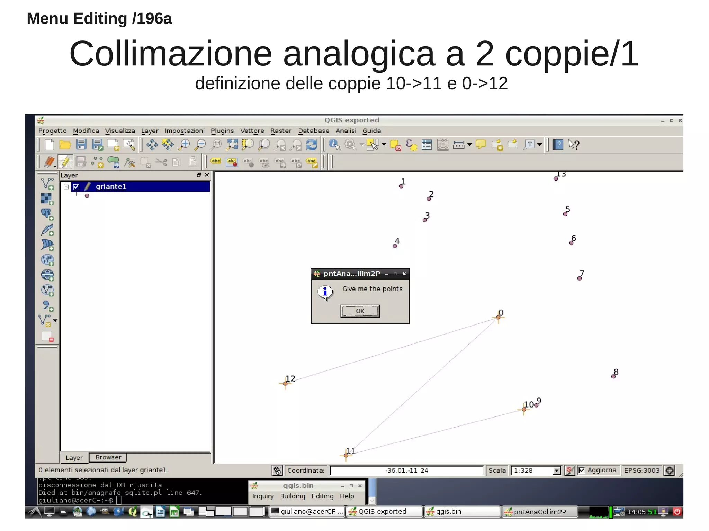This screenshot has height=531, width=709.
Task: Activate the Zoom In magnifier tool
Action: [184, 145]
